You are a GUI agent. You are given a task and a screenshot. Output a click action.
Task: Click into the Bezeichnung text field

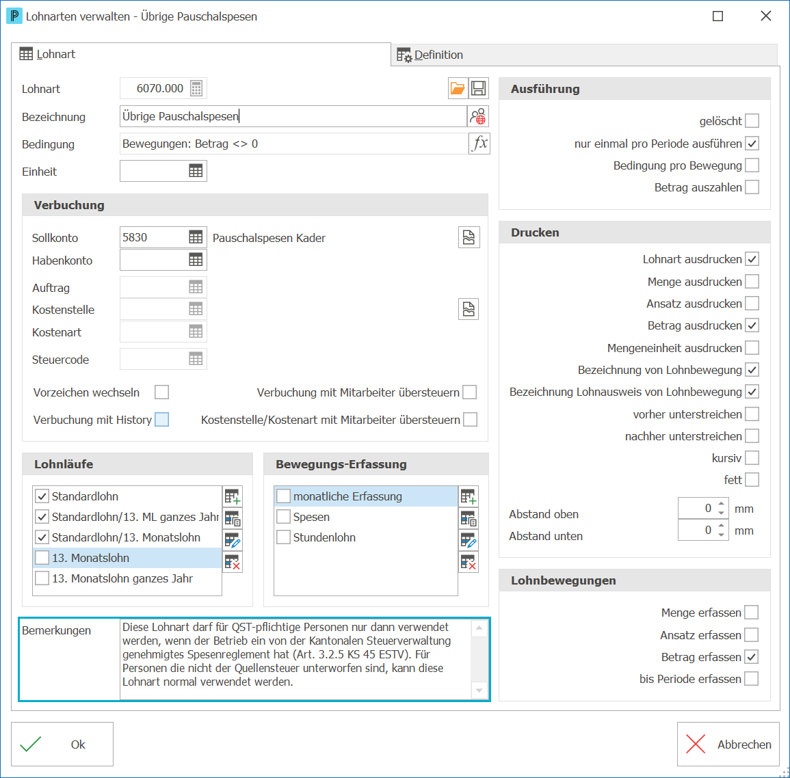[x=293, y=116]
